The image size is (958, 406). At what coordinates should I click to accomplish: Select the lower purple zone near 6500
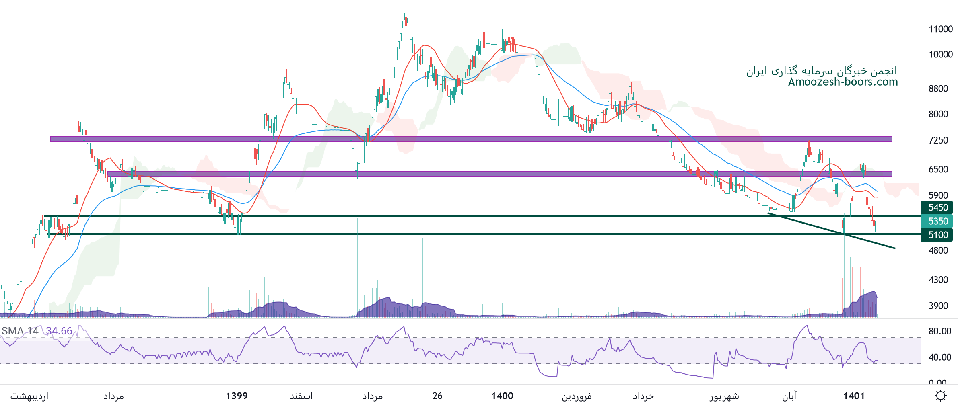pyautogui.click(x=499, y=174)
